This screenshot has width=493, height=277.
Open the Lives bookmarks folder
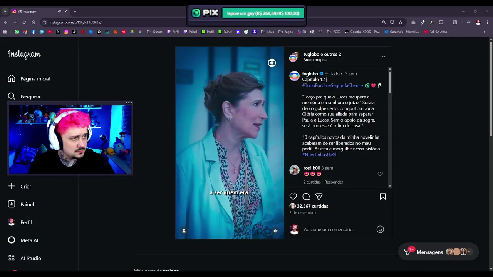pyautogui.click(x=267, y=32)
